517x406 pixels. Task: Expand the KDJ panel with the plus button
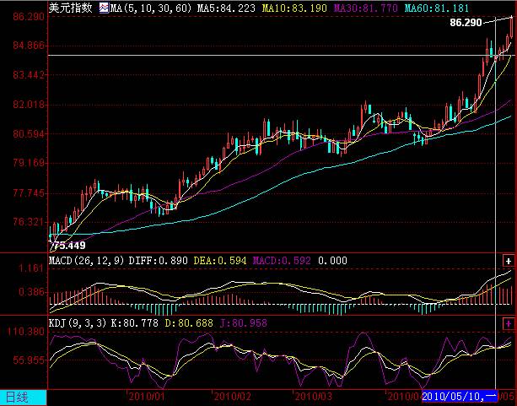(x=508, y=323)
